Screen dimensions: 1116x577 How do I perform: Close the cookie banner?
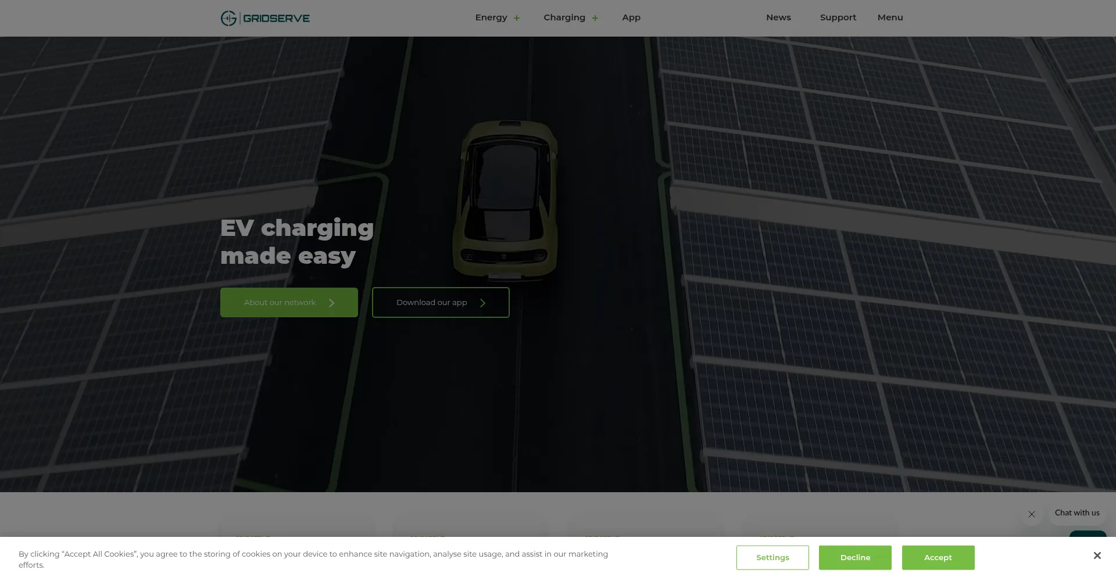1097,556
